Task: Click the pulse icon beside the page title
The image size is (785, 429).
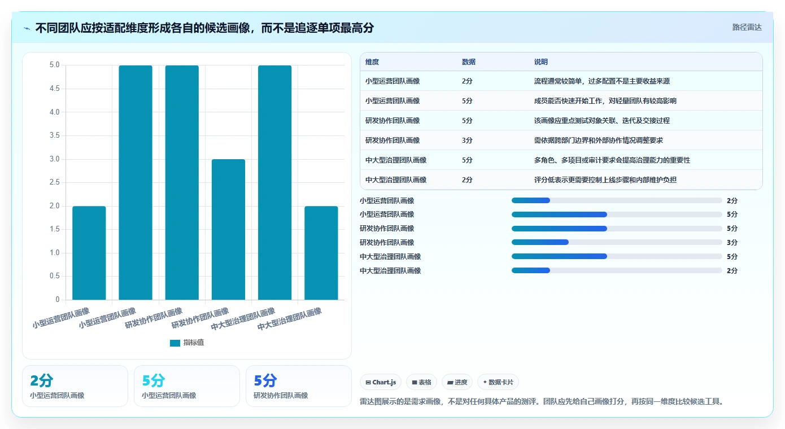Action: (27, 28)
